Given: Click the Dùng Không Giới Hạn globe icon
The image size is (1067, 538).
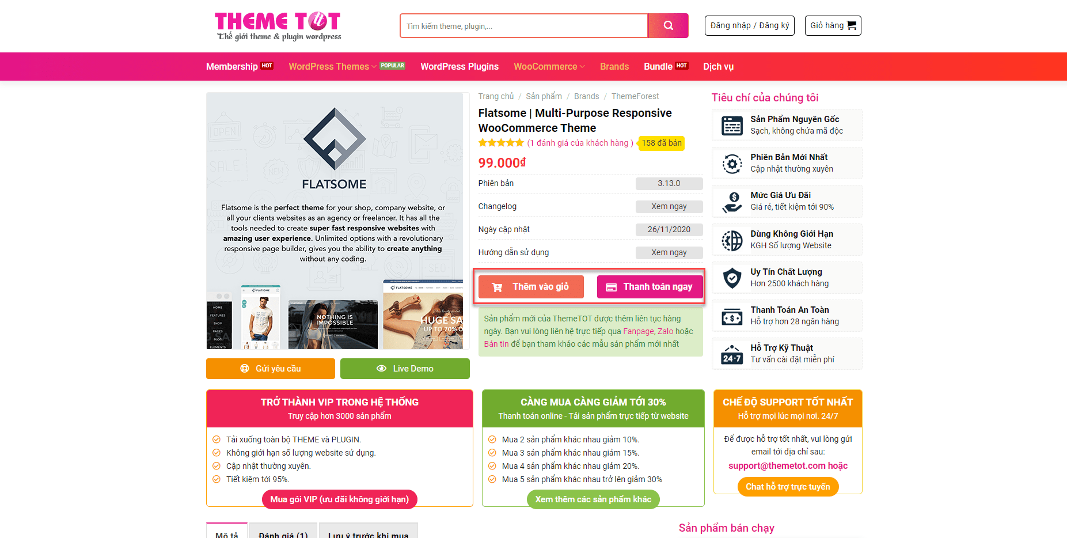Looking at the screenshot, I should pyautogui.click(x=732, y=240).
